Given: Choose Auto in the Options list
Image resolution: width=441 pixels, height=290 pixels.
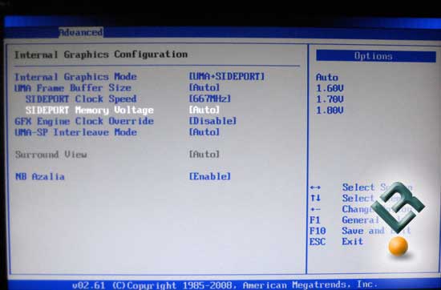Looking at the screenshot, I should coord(327,77).
